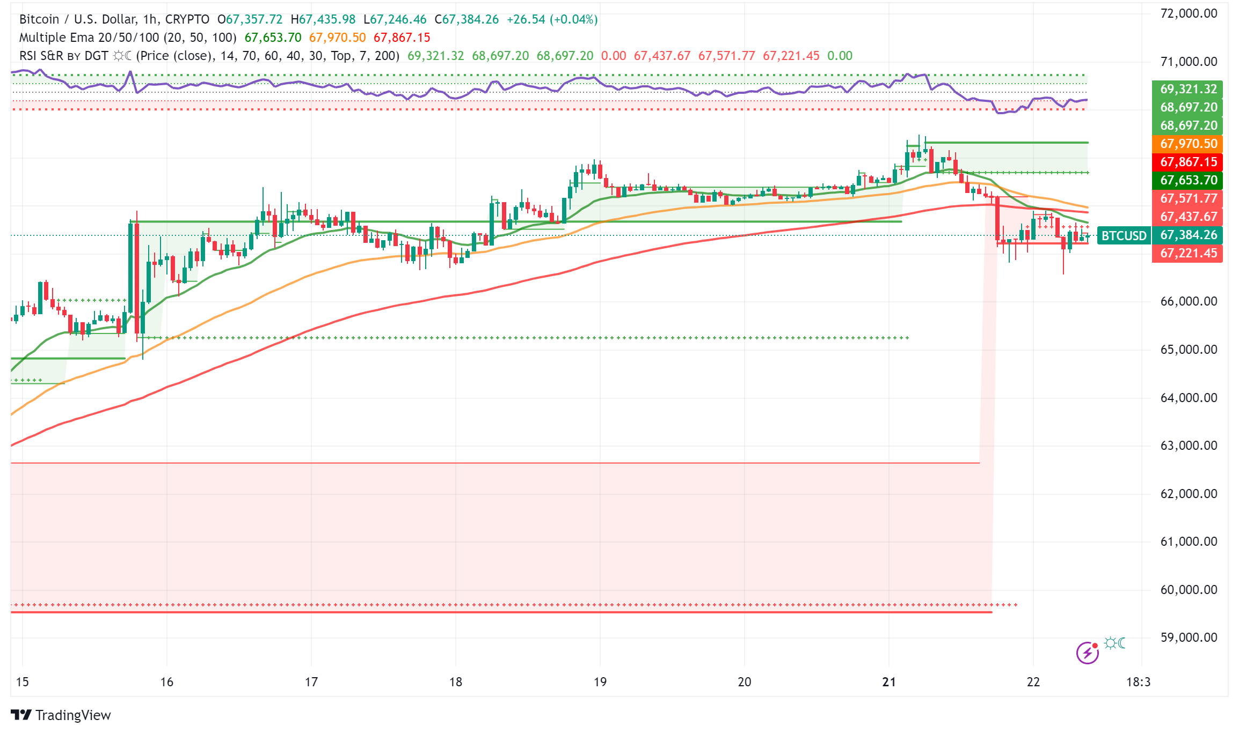Click the price change +26.54 (+0.04%)
1239x734 pixels.
pos(552,19)
